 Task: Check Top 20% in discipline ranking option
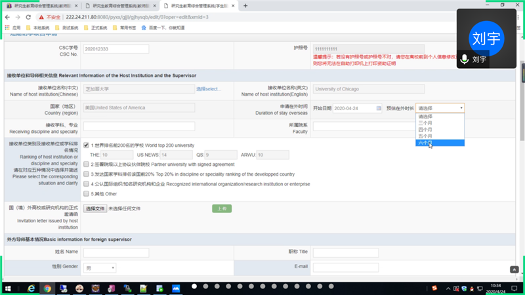pyautogui.click(x=86, y=174)
